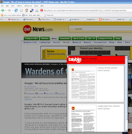The height and width of the screenshot is (134, 132).
Task: Click the Business Tech sub-navigation link
Action: point(30,42)
